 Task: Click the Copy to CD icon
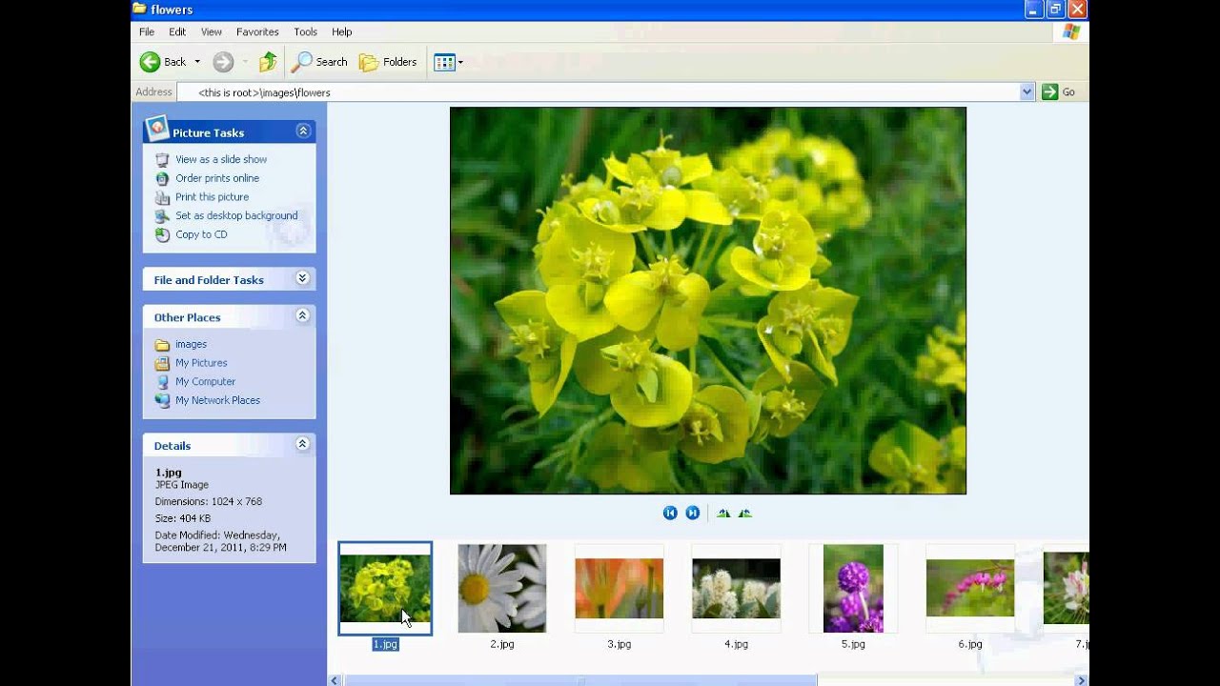point(162,234)
